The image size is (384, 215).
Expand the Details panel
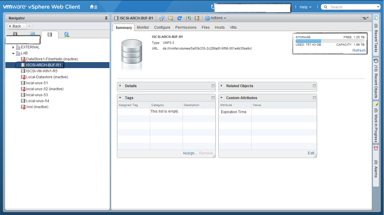(x=120, y=86)
